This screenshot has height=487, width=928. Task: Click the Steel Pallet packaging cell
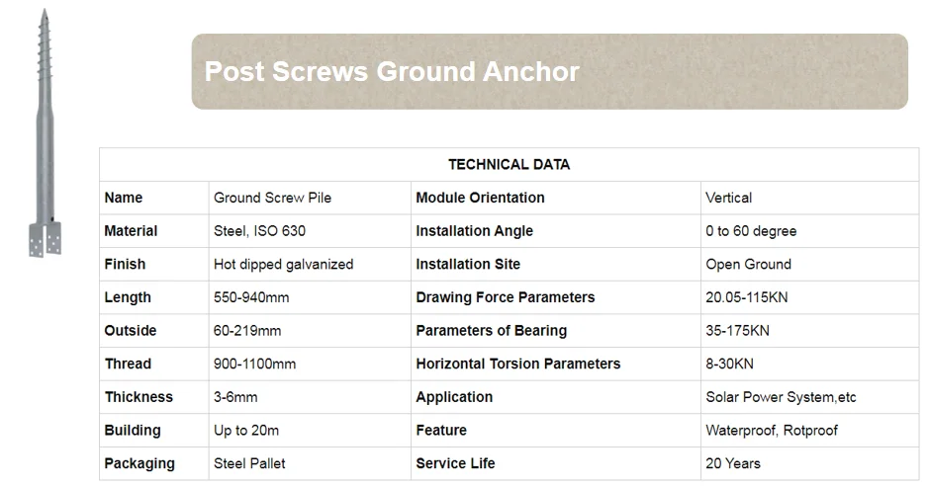coord(250,463)
